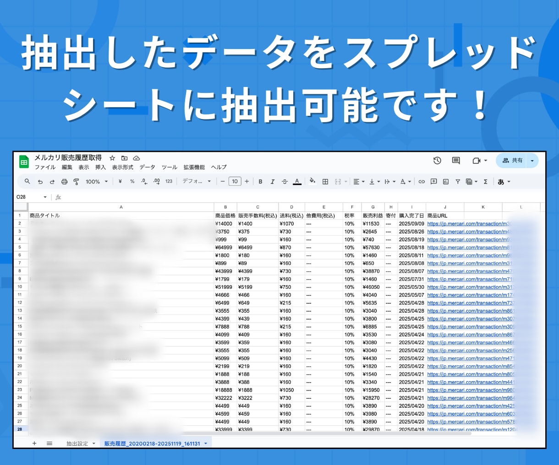The image size is (559, 465).
Task: Open the 拡張機能 menu
Action: pyautogui.click(x=194, y=168)
